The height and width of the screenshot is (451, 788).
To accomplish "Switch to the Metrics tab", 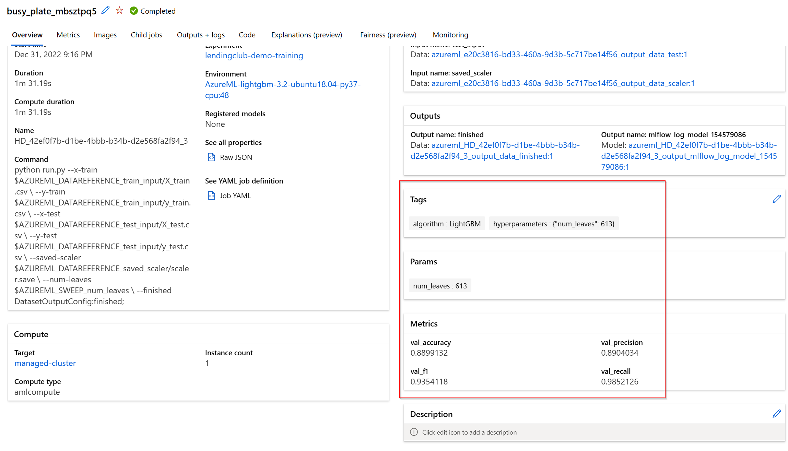I will (x=68, y=35).
